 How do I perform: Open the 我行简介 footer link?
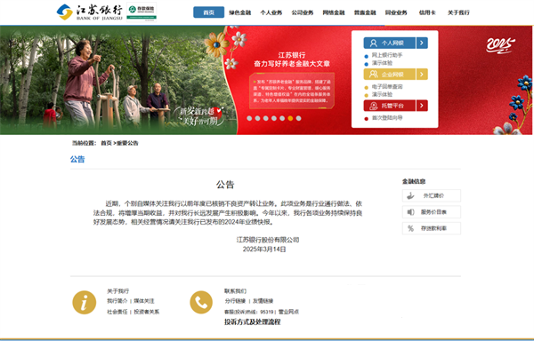tap(117, 301)
